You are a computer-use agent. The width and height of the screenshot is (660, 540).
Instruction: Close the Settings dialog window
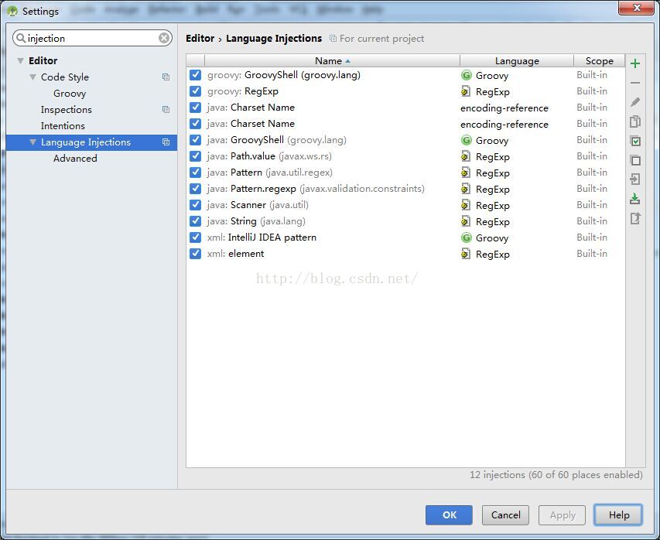637,8
